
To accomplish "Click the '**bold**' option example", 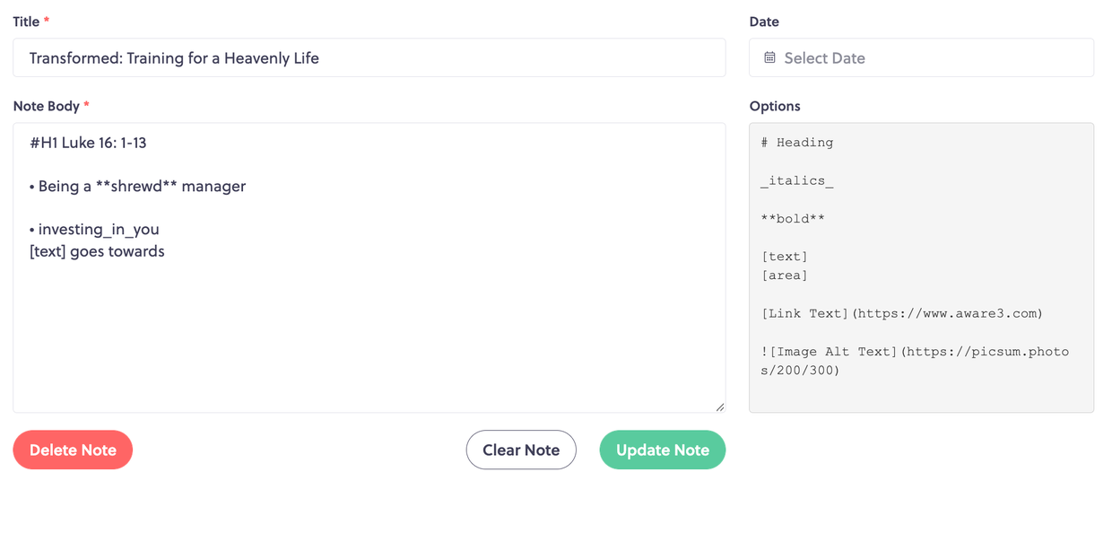I will (793, 218).
